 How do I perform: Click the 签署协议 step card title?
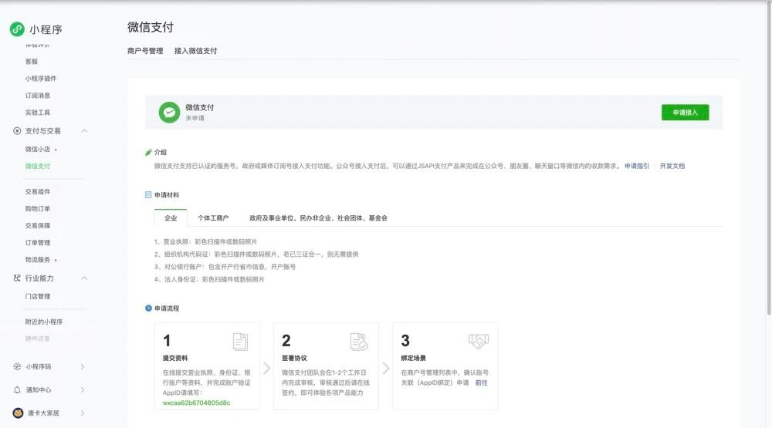[294, 358]
